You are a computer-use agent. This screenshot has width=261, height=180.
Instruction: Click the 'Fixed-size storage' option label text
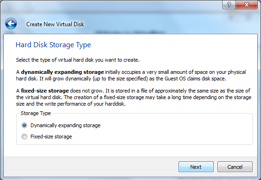pyautogui.click(x=51, y=137)
